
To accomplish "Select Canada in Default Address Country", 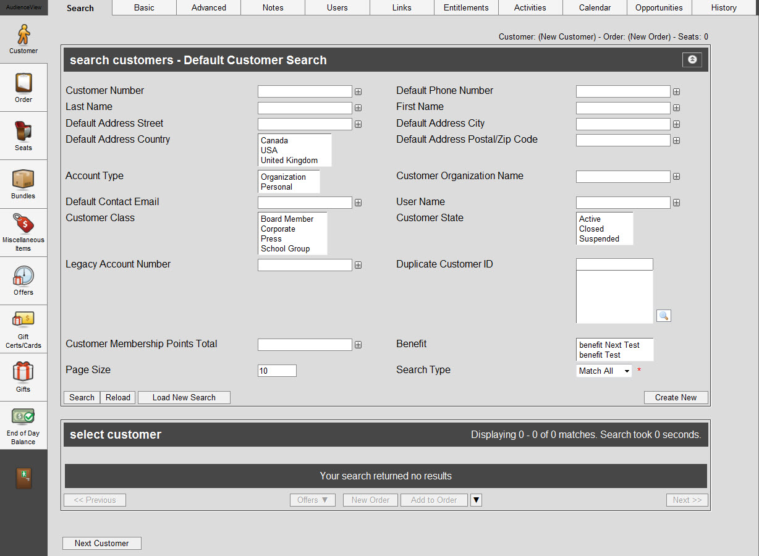I will [x=295, y=140].
